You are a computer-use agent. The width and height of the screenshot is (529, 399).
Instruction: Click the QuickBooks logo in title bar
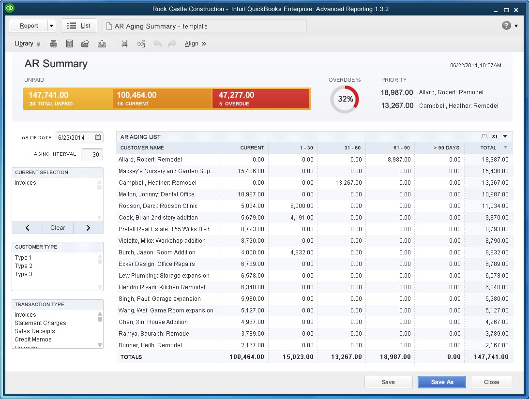[x=10, y=8]
